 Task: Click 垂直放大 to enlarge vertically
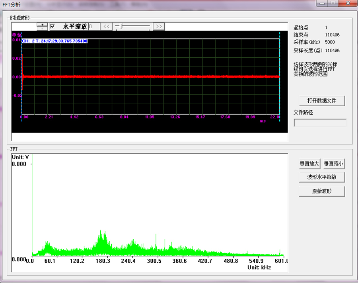[309, 164]
